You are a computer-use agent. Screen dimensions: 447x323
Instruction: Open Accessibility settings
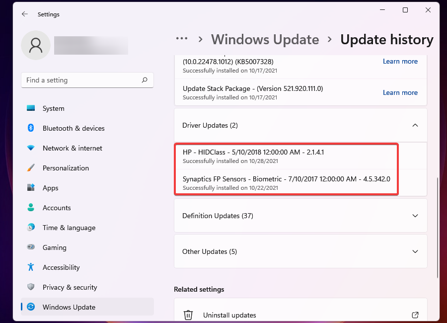[x=87, y=267]
